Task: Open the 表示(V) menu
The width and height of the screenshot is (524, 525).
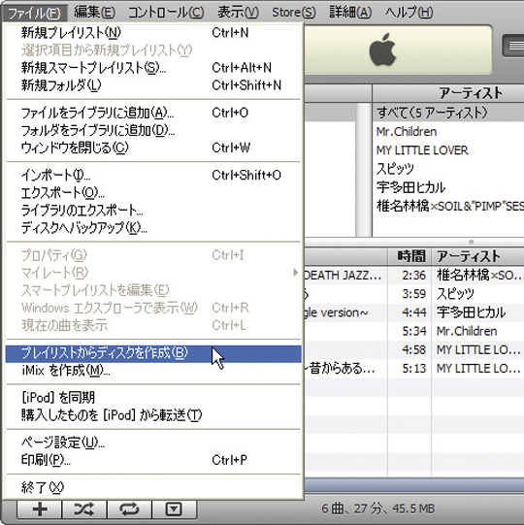Action: point(238,13)
